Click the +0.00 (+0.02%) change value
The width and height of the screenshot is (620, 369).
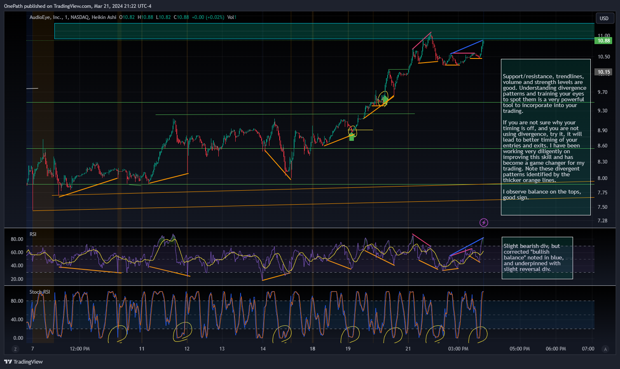pyautogui.click(x=208, y=17)
